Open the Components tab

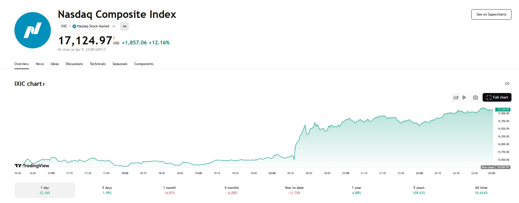click(x=144, y=64)
